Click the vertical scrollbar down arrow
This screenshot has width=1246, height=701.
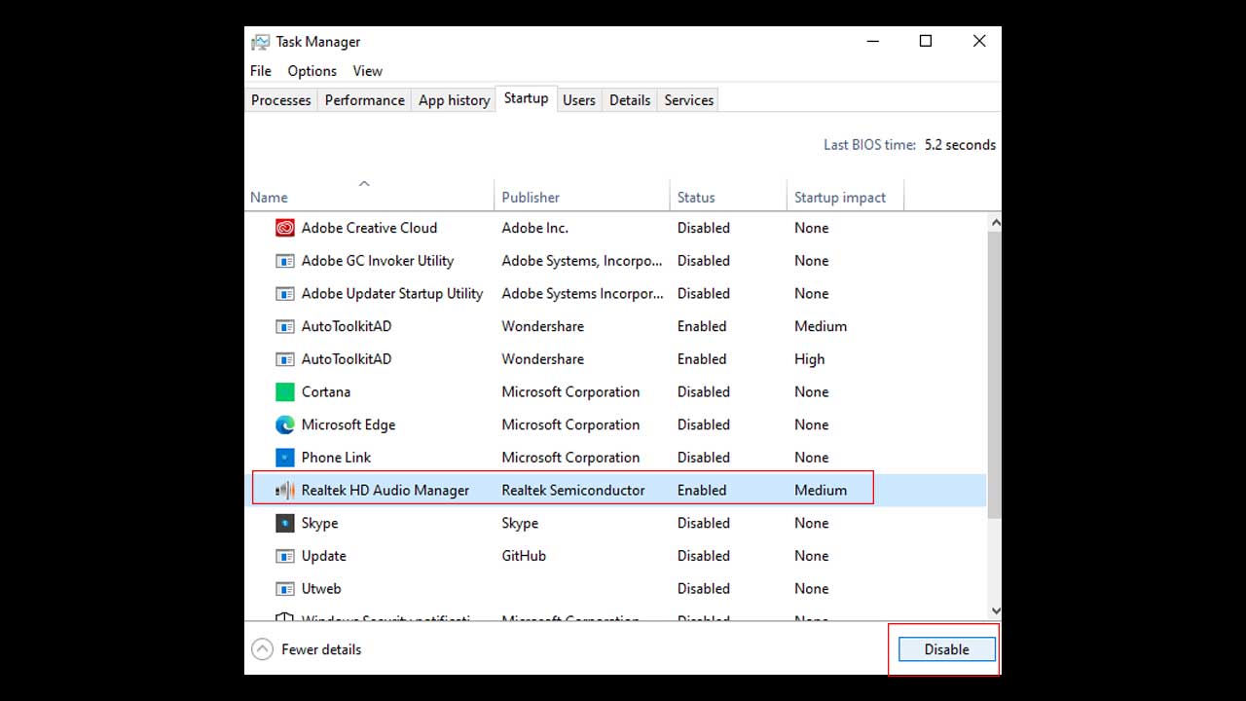point(995,610)
